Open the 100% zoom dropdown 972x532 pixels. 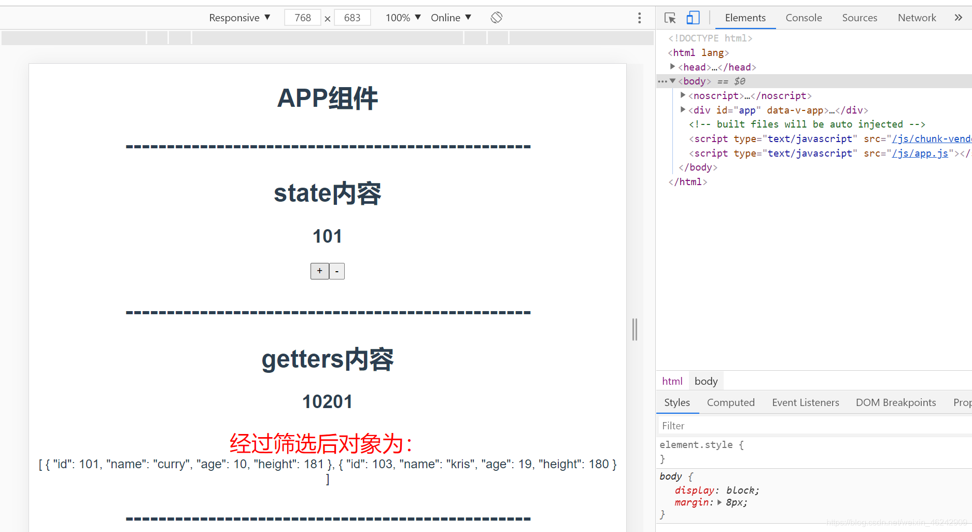403,18
